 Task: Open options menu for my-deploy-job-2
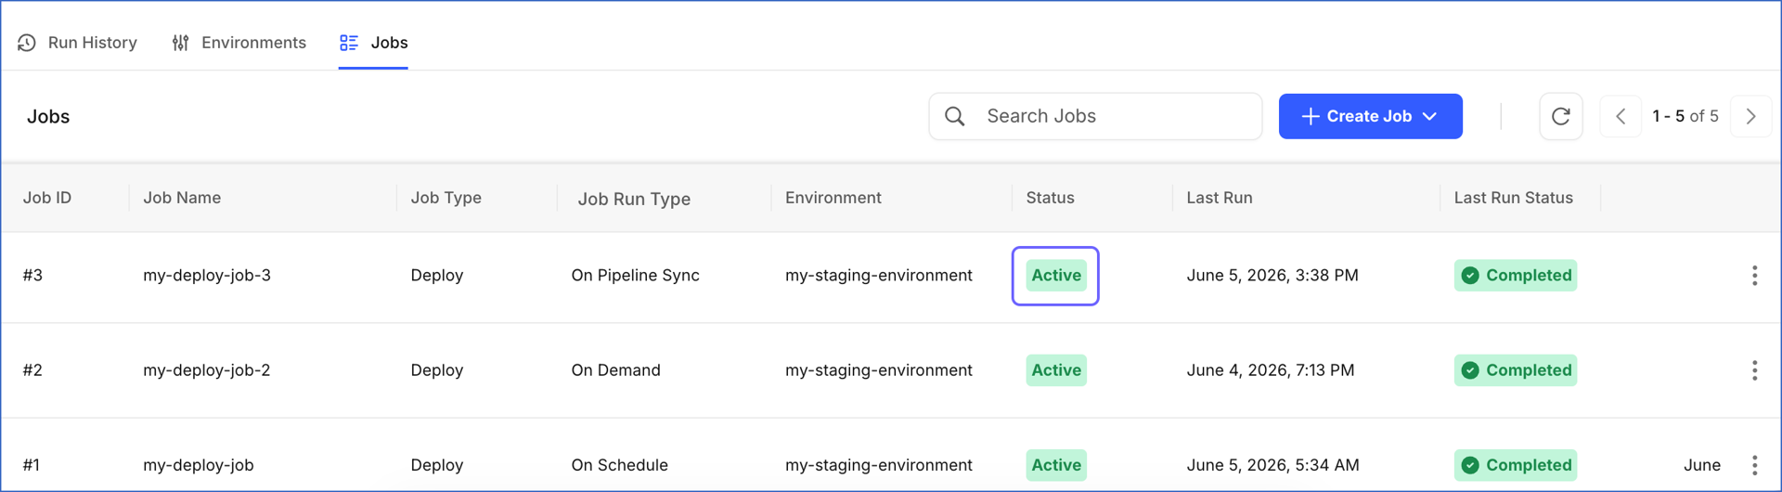pos(1754,370)
